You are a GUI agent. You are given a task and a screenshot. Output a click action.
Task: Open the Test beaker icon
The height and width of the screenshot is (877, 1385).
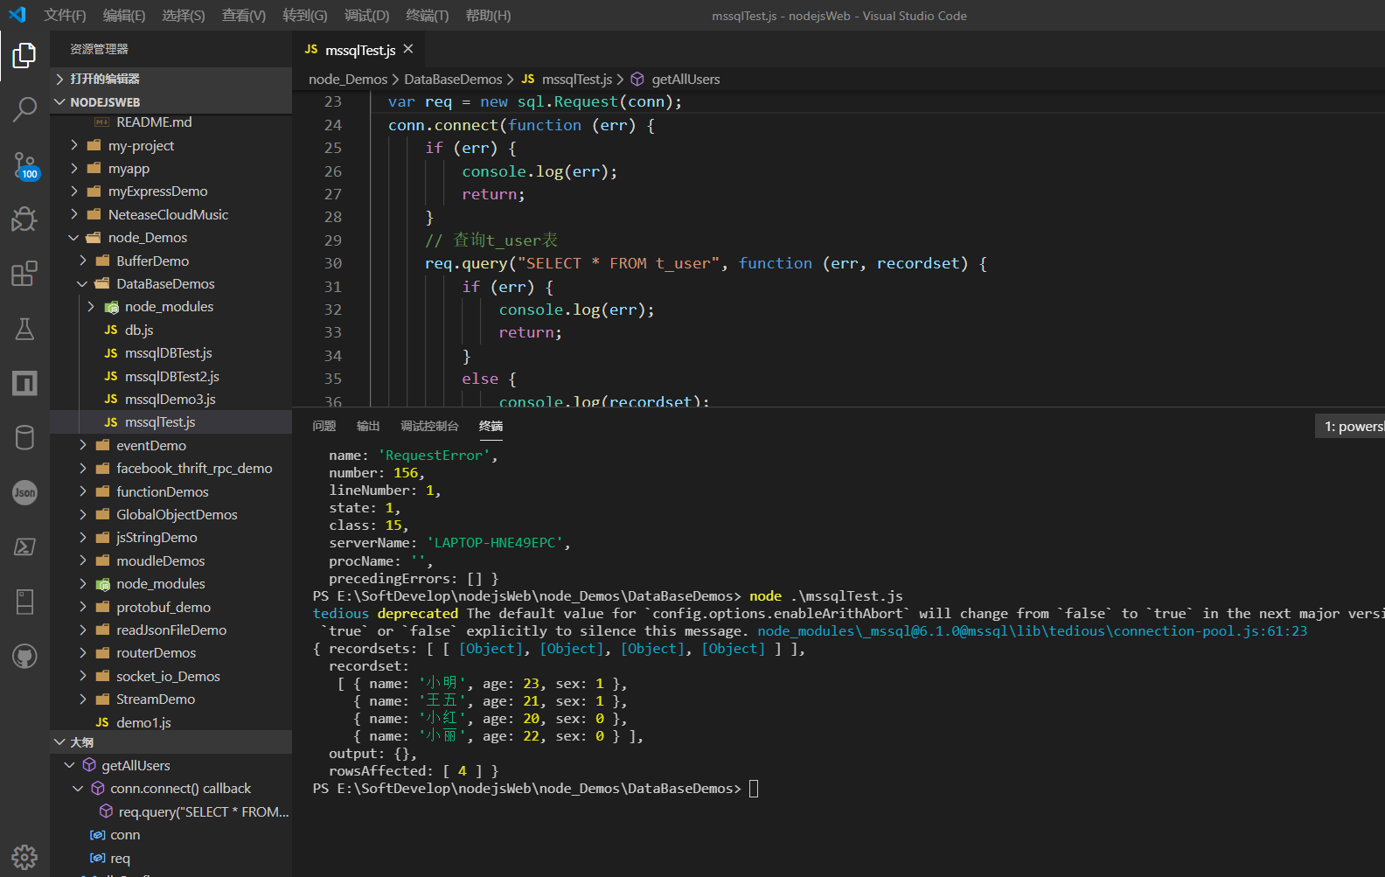tap(24, 329)
